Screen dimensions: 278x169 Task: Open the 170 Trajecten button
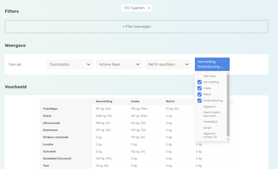136,8
